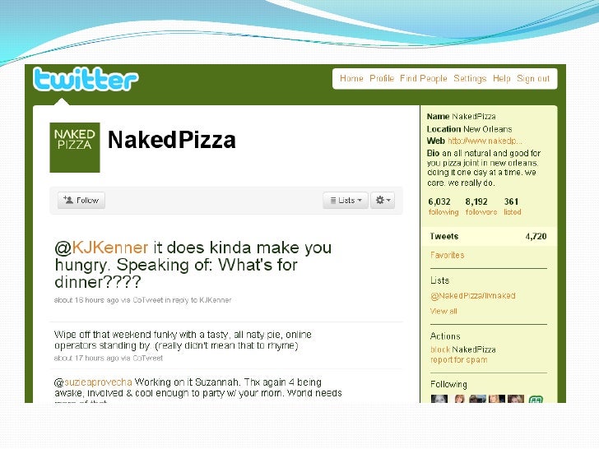
Task: Open the NakedPizza profile picture
Action: (x=75, y=147)
